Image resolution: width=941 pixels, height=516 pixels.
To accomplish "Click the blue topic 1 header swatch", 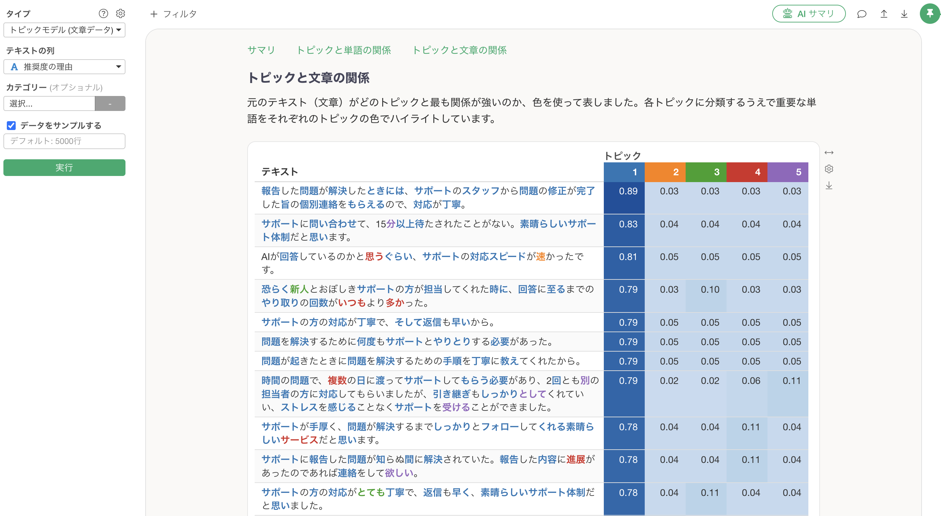I will 624,172.
